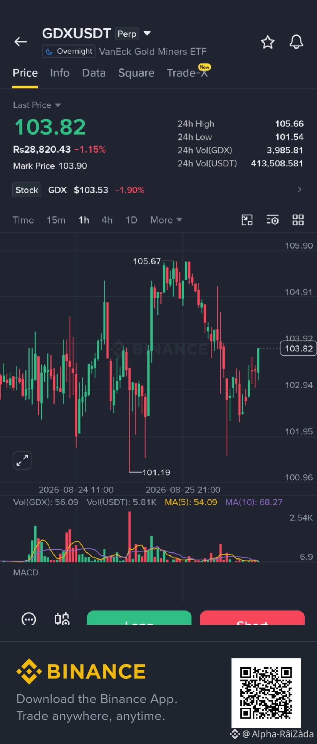Screen dimensions: 317x744
Task: Tap the green Long button
Action: (x=139, y=618)
